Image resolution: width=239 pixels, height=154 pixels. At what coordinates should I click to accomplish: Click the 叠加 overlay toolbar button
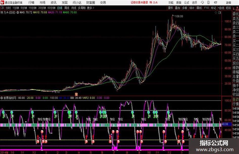coord(178,8)
